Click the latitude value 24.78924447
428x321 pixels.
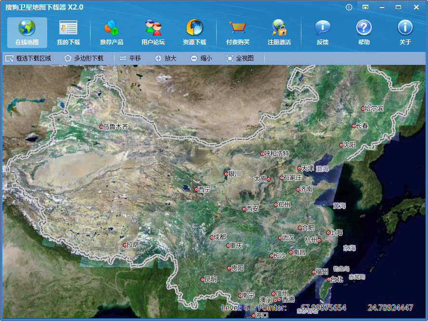[x=390, y=308]
